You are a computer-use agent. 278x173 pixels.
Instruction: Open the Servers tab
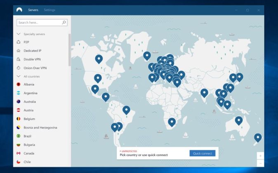click(x=33, y=10)
